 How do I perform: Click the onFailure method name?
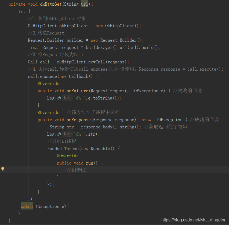point(77,91)
